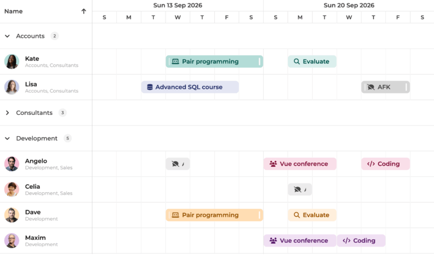Click magnifier icon on Kate's Evaluate event
The width and height of the screenshot is (434, 263).
tap(297, 62)
